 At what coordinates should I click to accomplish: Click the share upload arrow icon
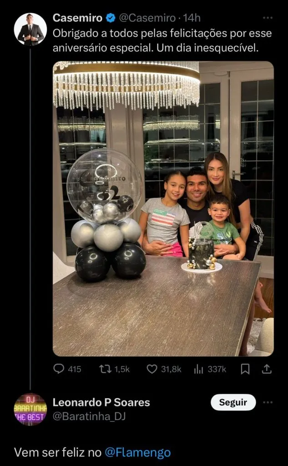coord(268,369)
